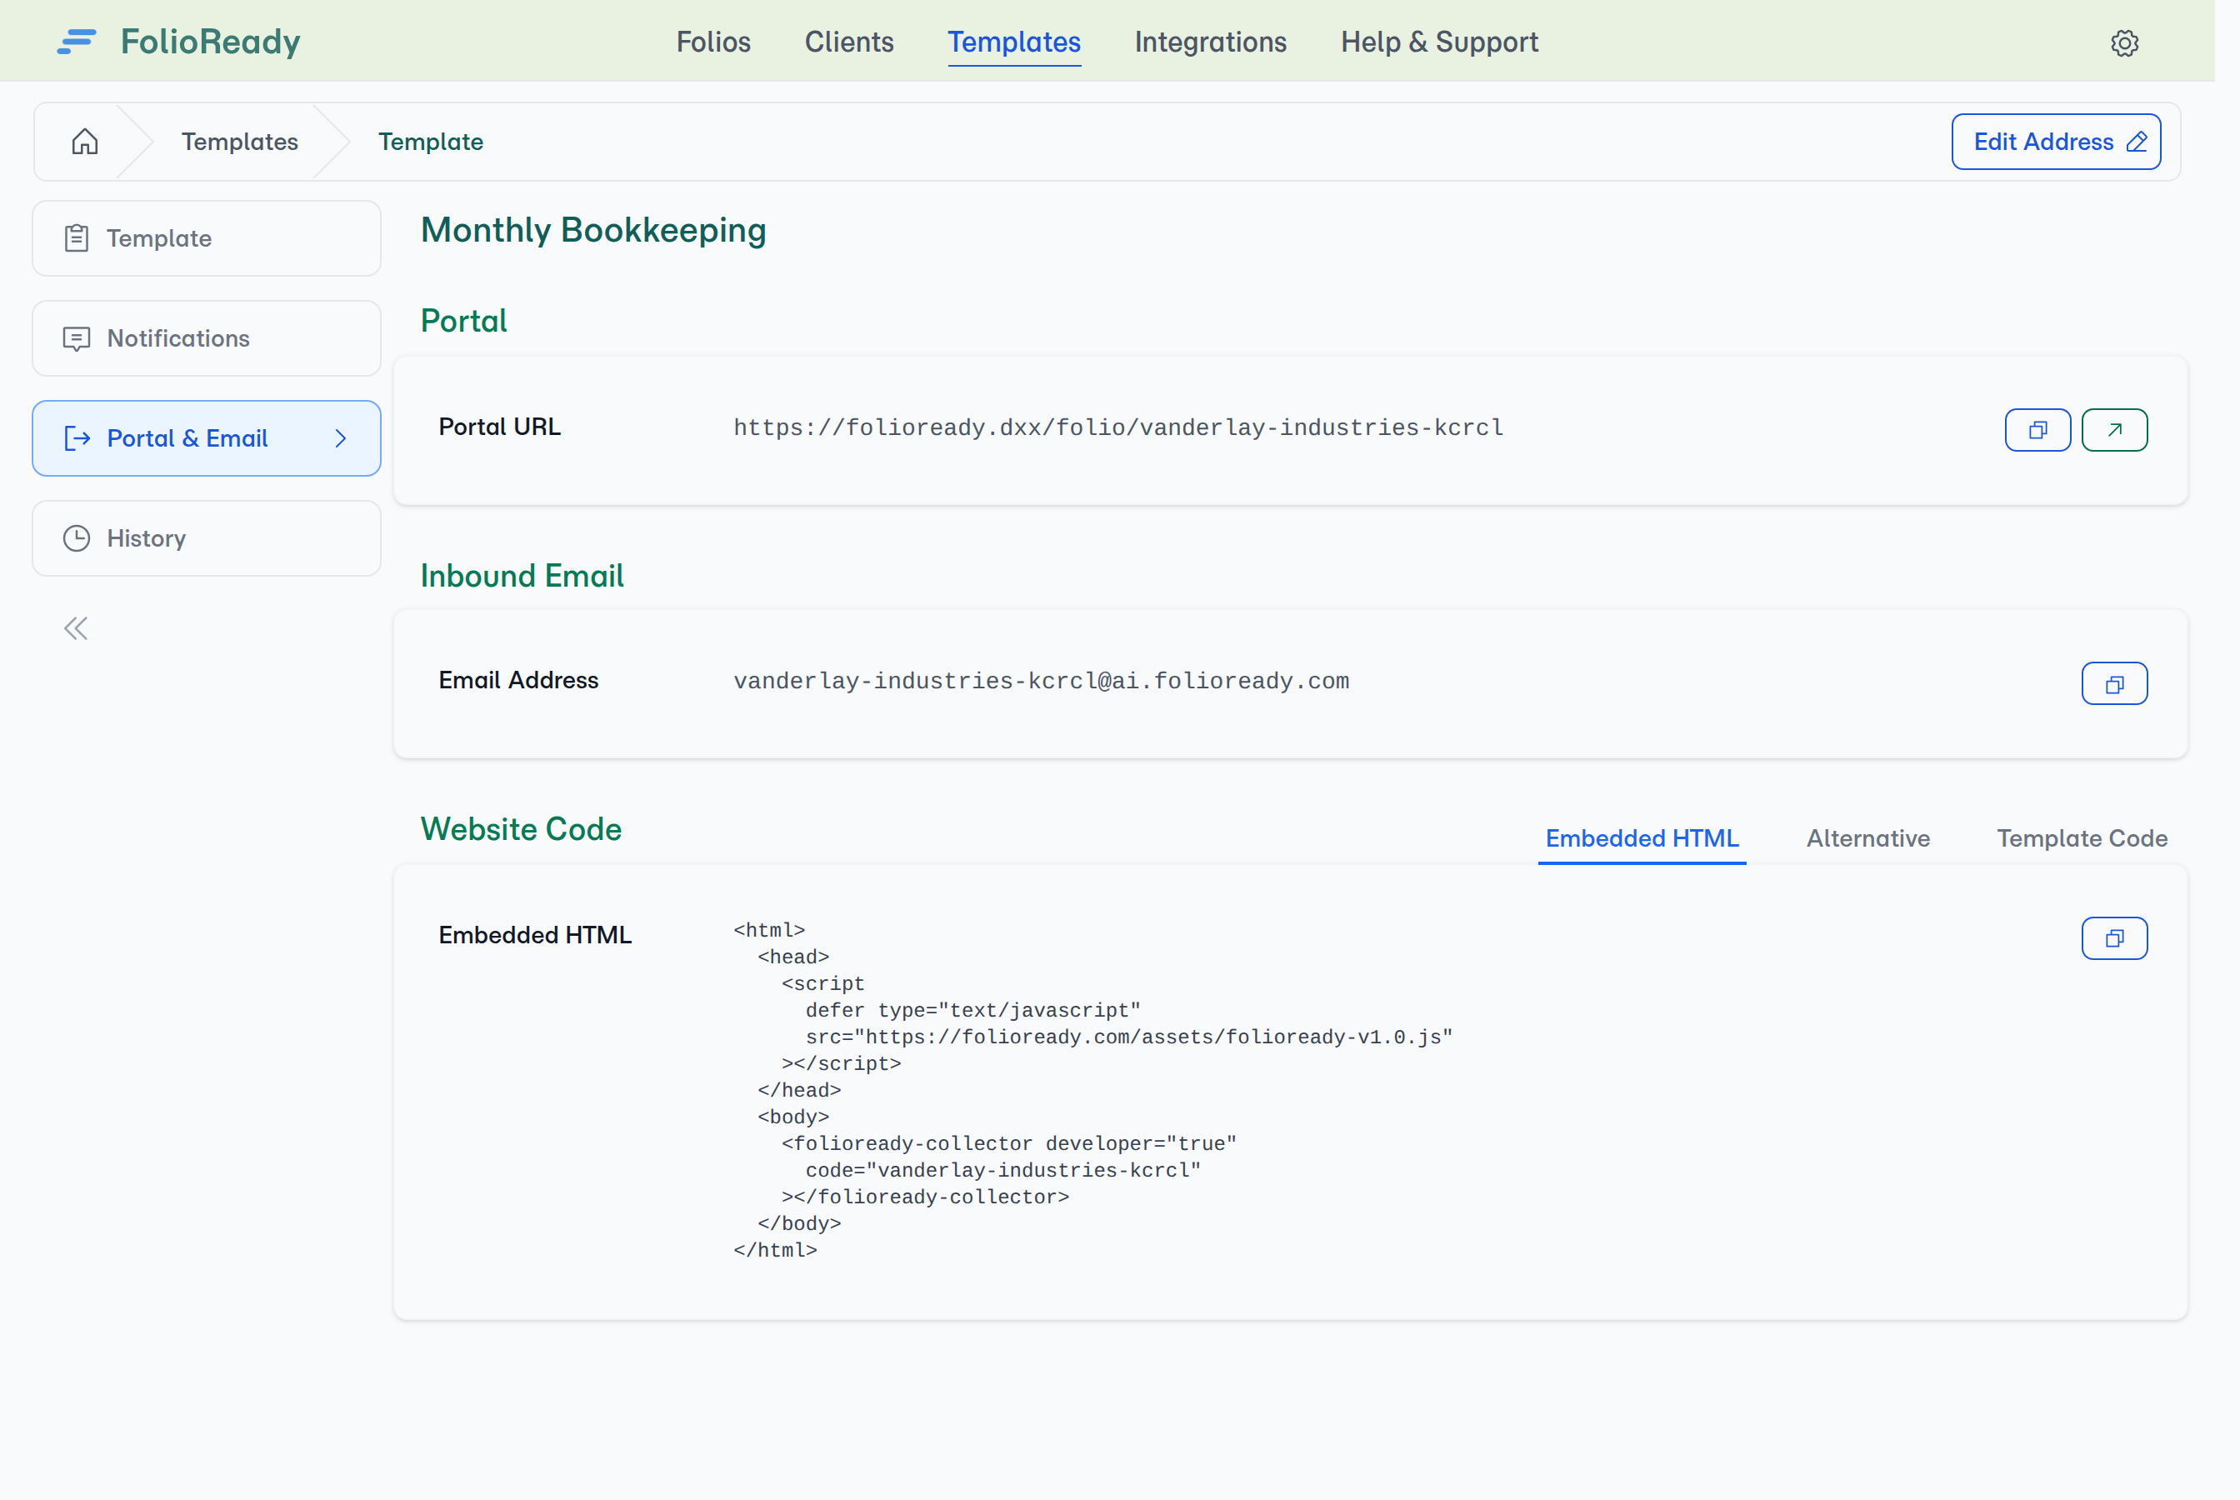Select the Portal & Email sidebar item
This screenshot has height=1500, width=2240.
[x=207, y=438]
